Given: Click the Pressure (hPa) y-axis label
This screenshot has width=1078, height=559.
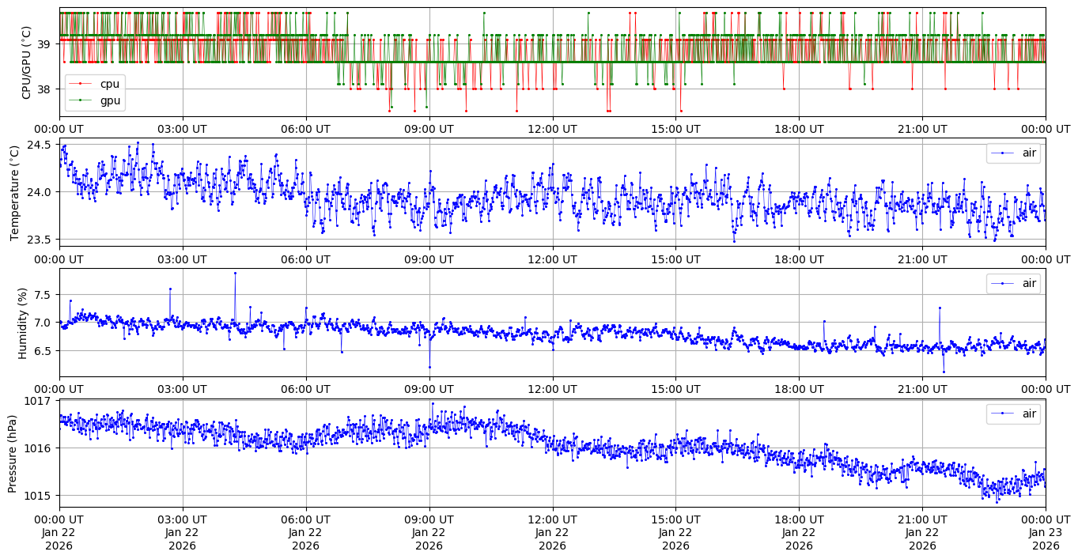Looking at the screenshot, I should tap(13, 453).
